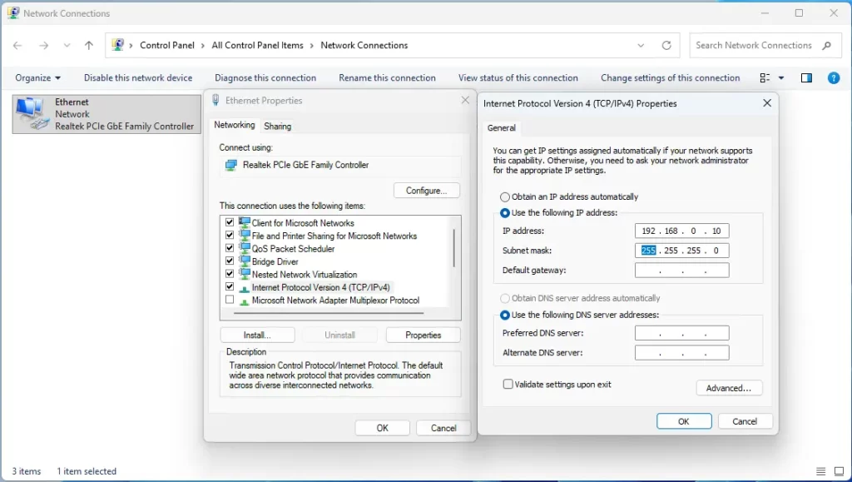
Task: Go back using the back arrow
Action: (x=17, y=46)
